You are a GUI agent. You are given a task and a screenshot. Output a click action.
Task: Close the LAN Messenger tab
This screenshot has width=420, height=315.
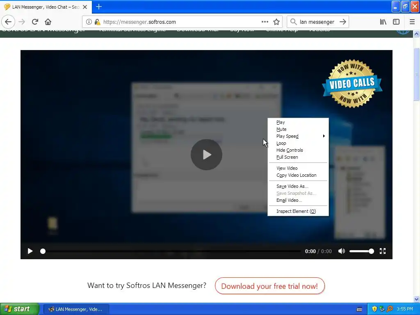tap(85, 7)
